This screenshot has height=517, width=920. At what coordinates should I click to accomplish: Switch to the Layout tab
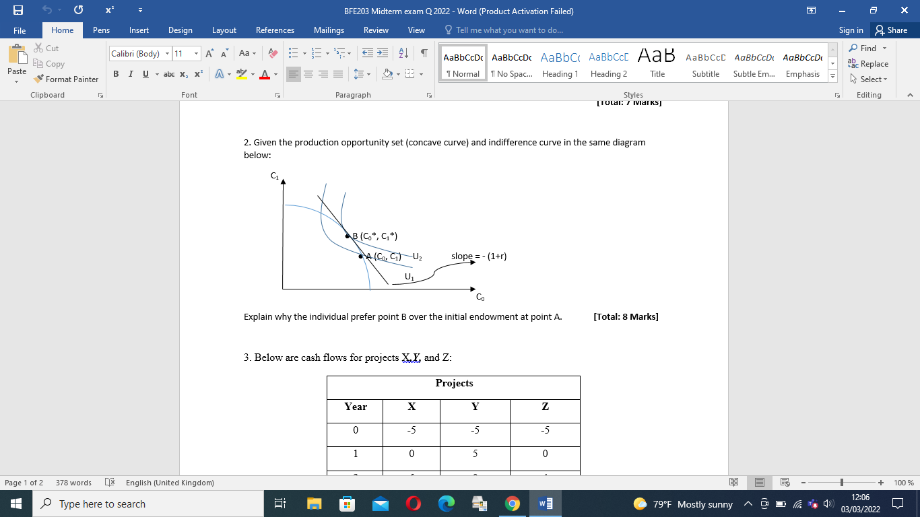coord(224,30)
